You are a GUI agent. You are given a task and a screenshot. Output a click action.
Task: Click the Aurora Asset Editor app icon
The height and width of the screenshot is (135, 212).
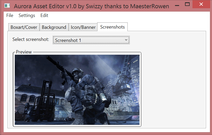click(x=7, y=6)
